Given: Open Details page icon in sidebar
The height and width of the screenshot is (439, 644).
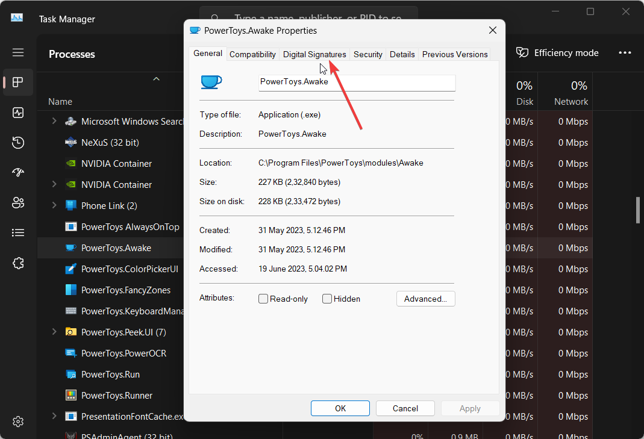Looking at the screenshot, I should (x=18, y=233).
